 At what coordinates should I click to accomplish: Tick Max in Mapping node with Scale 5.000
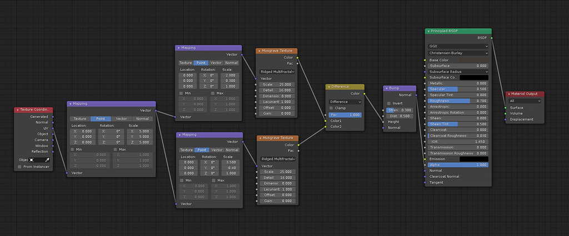116,149
